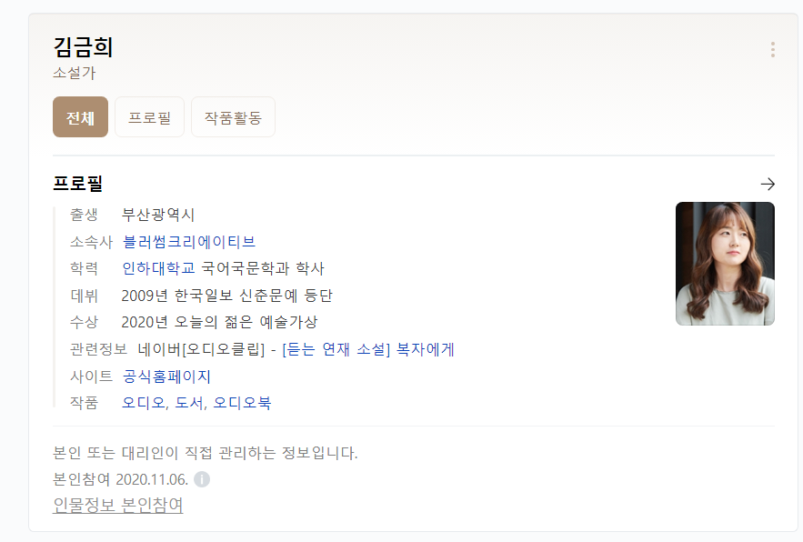This screenshot has width=803, height=542.
Task: Click the 오디오 works link
Action: coord(144,403)
